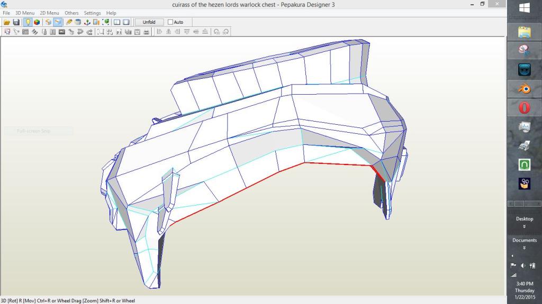Click the black image insert icon
Viewport: 542px width, 304px height.
click(62, 32)
